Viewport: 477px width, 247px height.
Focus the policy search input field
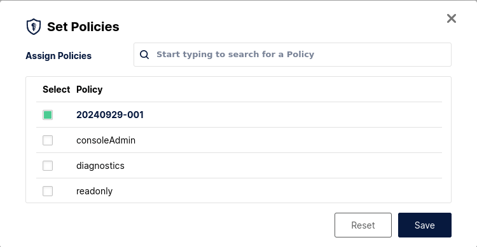pos(293,55)
